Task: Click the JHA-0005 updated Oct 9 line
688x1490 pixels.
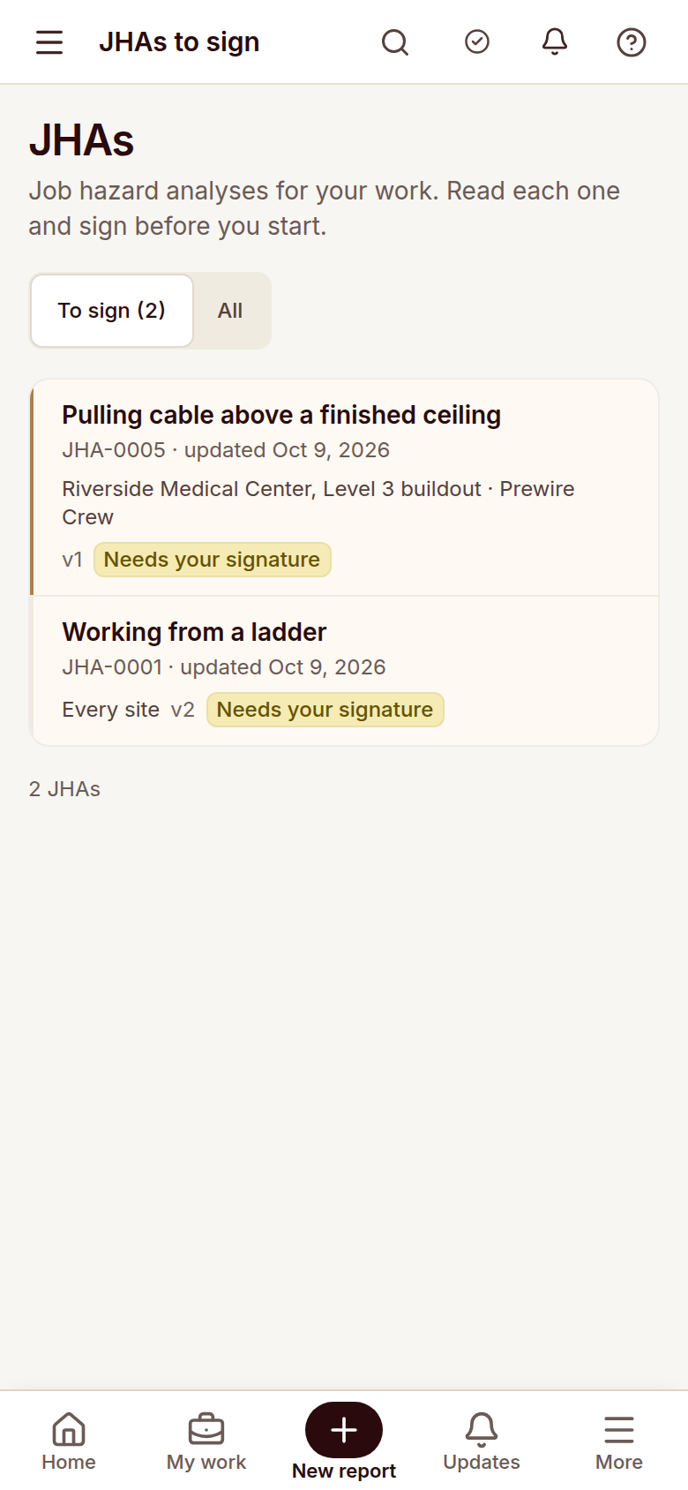Action: pos(226,450)
